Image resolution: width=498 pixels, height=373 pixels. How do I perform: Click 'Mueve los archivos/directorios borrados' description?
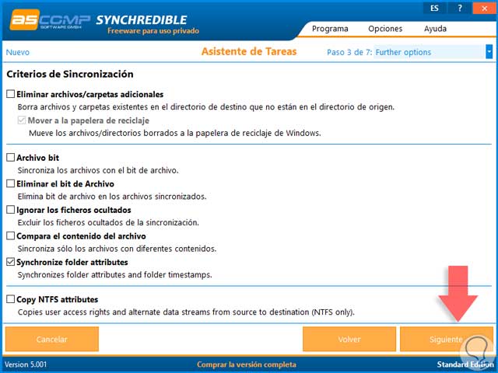pyautogui.click(x=175, y=133)
